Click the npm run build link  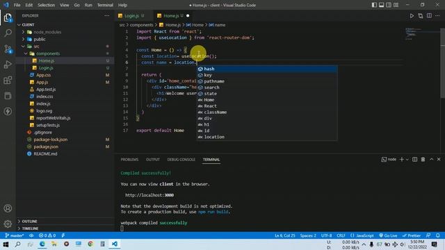(213, 212)
